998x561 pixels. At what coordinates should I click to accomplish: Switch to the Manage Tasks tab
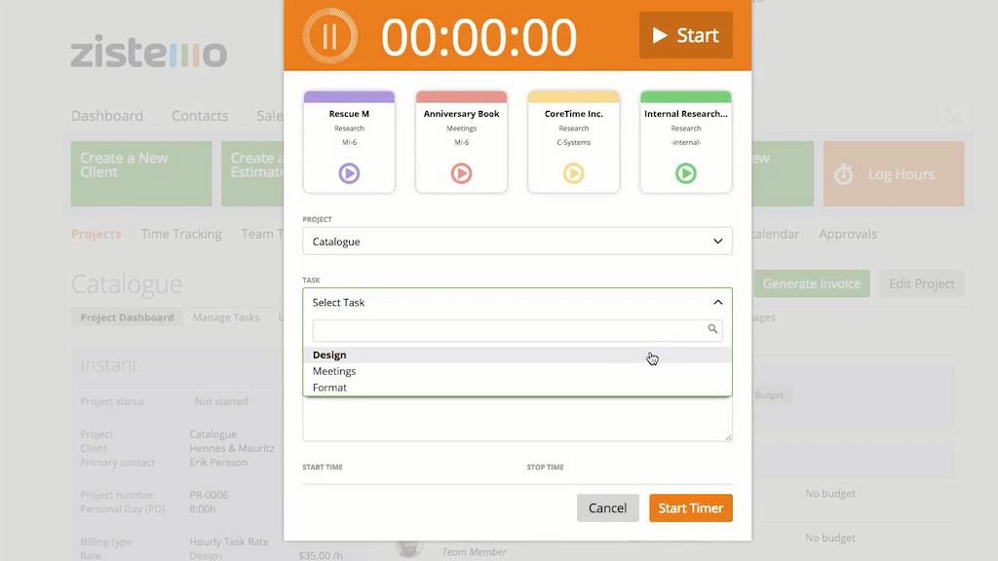click(x=226, y=317)
